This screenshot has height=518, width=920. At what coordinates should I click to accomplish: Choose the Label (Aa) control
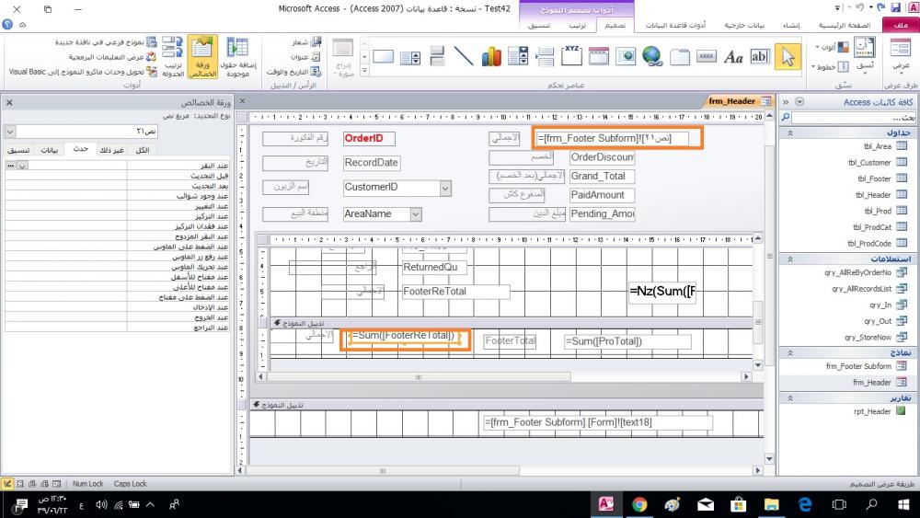click(x=733, y=57)
